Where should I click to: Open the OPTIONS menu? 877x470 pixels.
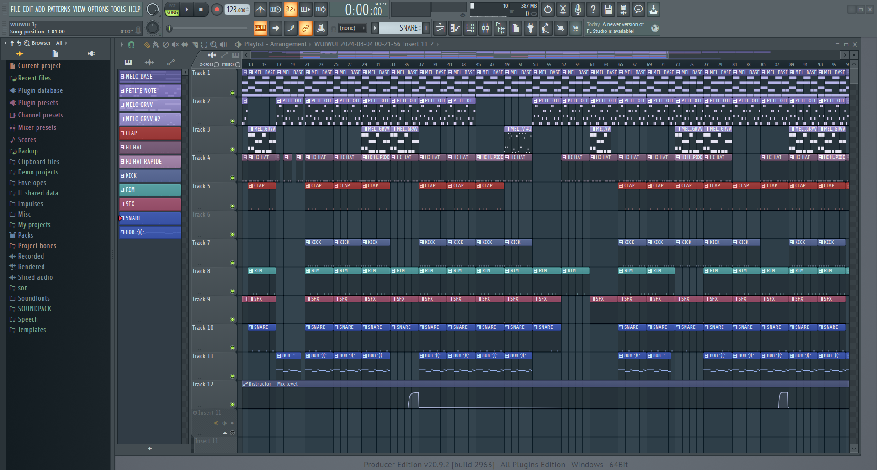pyautogui.click(x=98, y=9)
